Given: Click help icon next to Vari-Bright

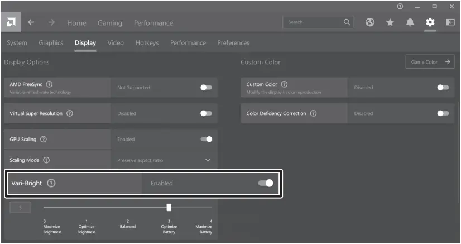Looking at the screenshot, I should click(51, 183).
